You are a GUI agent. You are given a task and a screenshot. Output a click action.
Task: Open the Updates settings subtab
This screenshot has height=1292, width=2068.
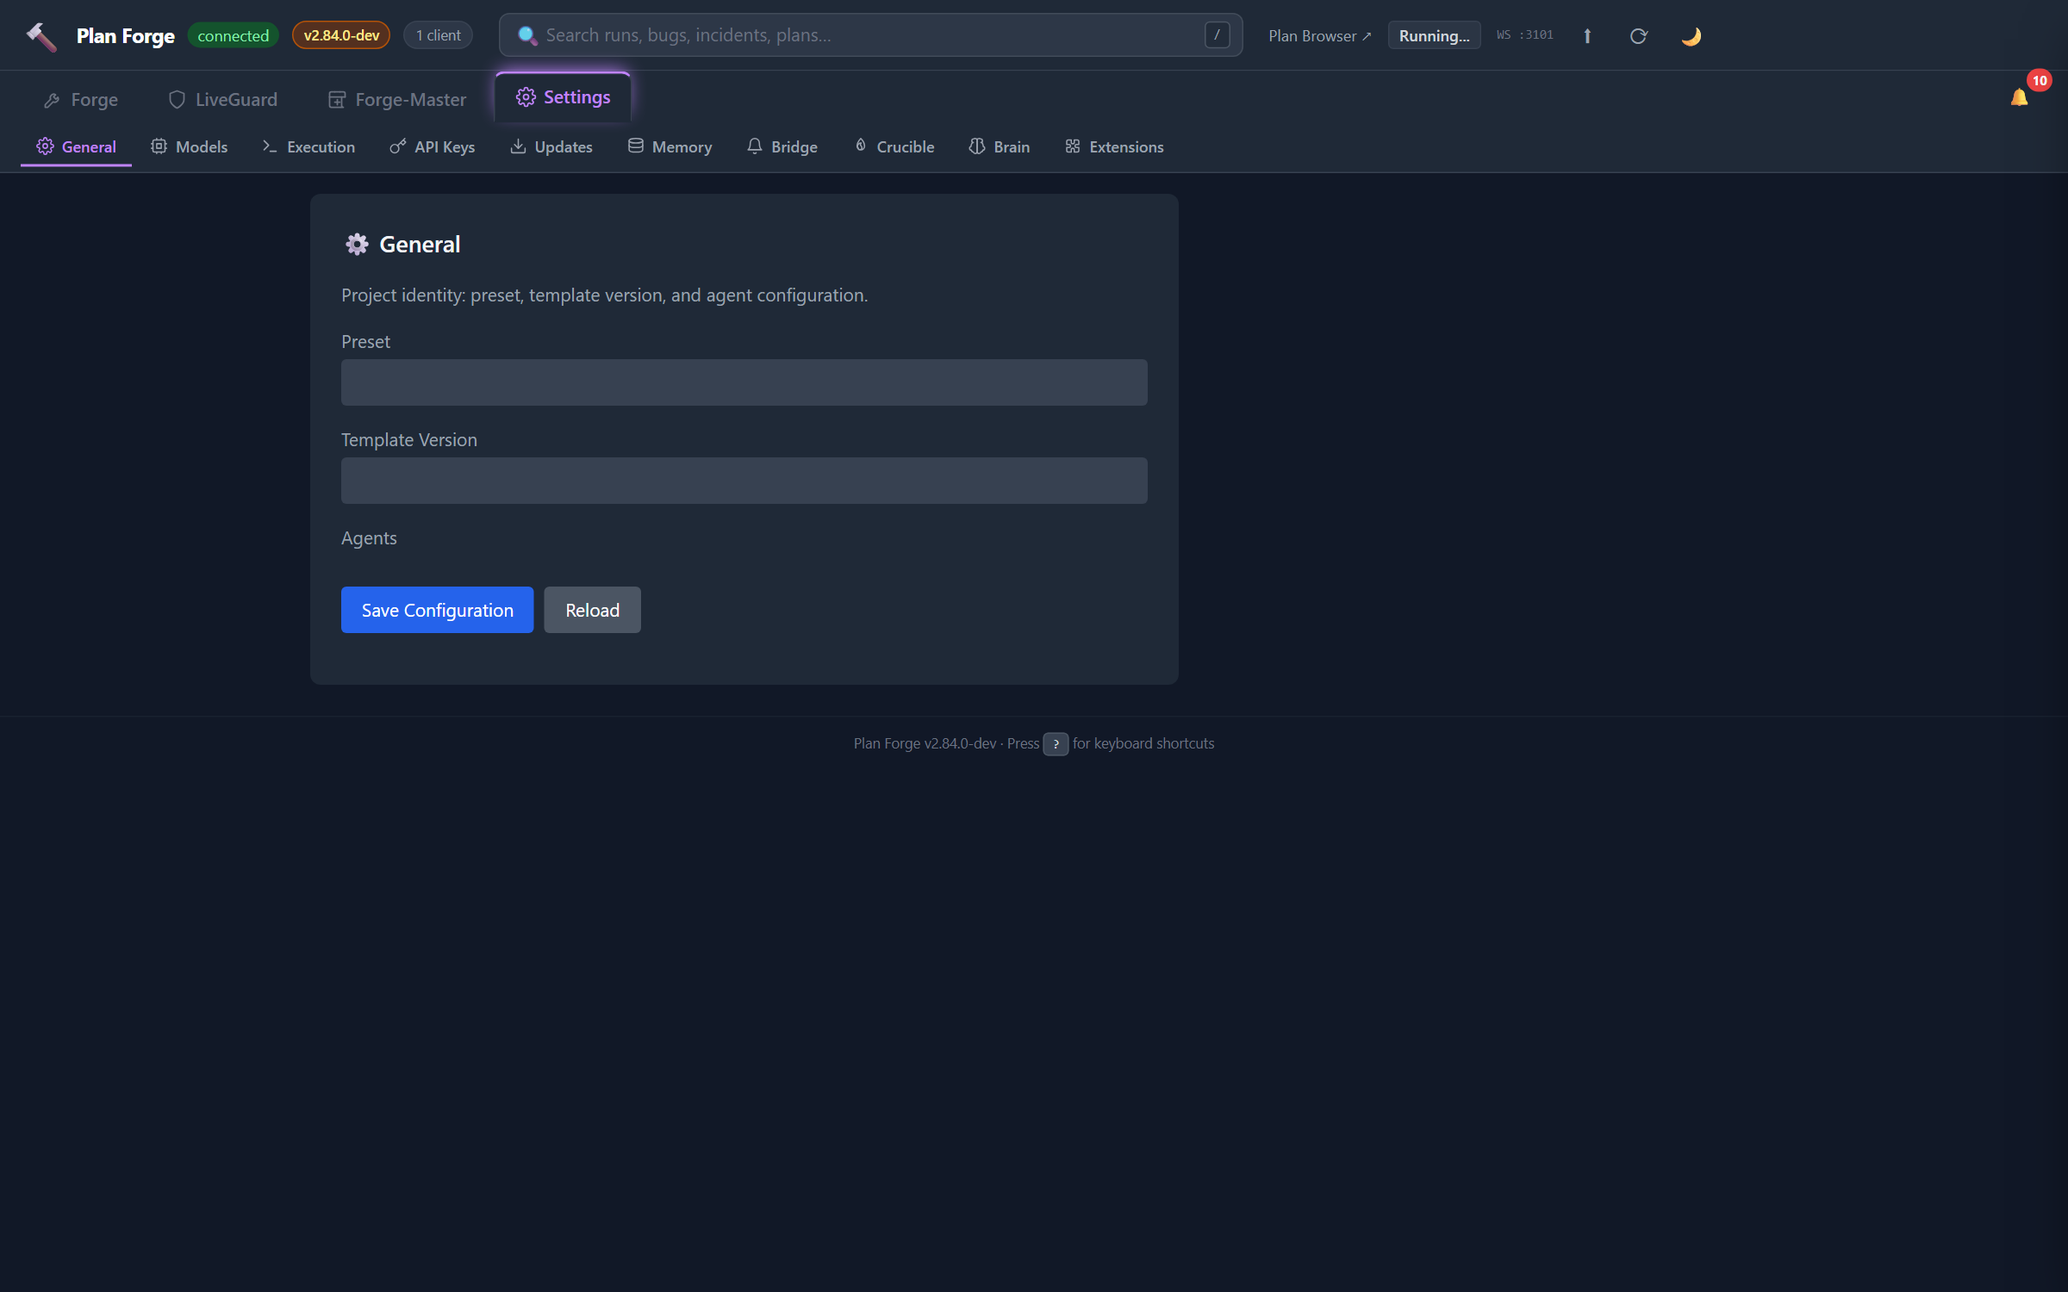[x=551, y=146]
